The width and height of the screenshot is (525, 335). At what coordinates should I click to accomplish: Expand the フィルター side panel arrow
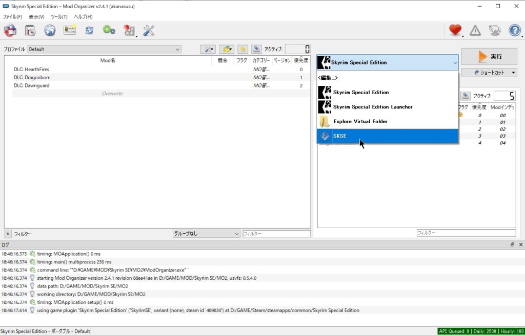8,234
